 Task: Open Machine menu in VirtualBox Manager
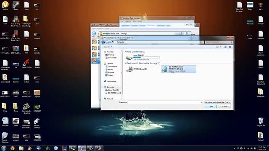click(x=100, y=29)
